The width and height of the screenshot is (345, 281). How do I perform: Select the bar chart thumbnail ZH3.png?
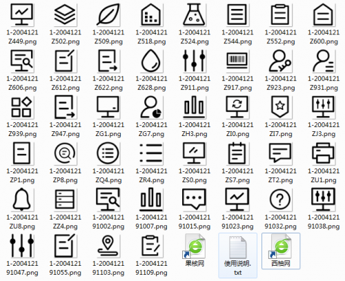195,107
